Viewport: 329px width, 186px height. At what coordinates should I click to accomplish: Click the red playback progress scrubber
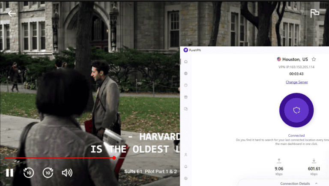point(114,158)
